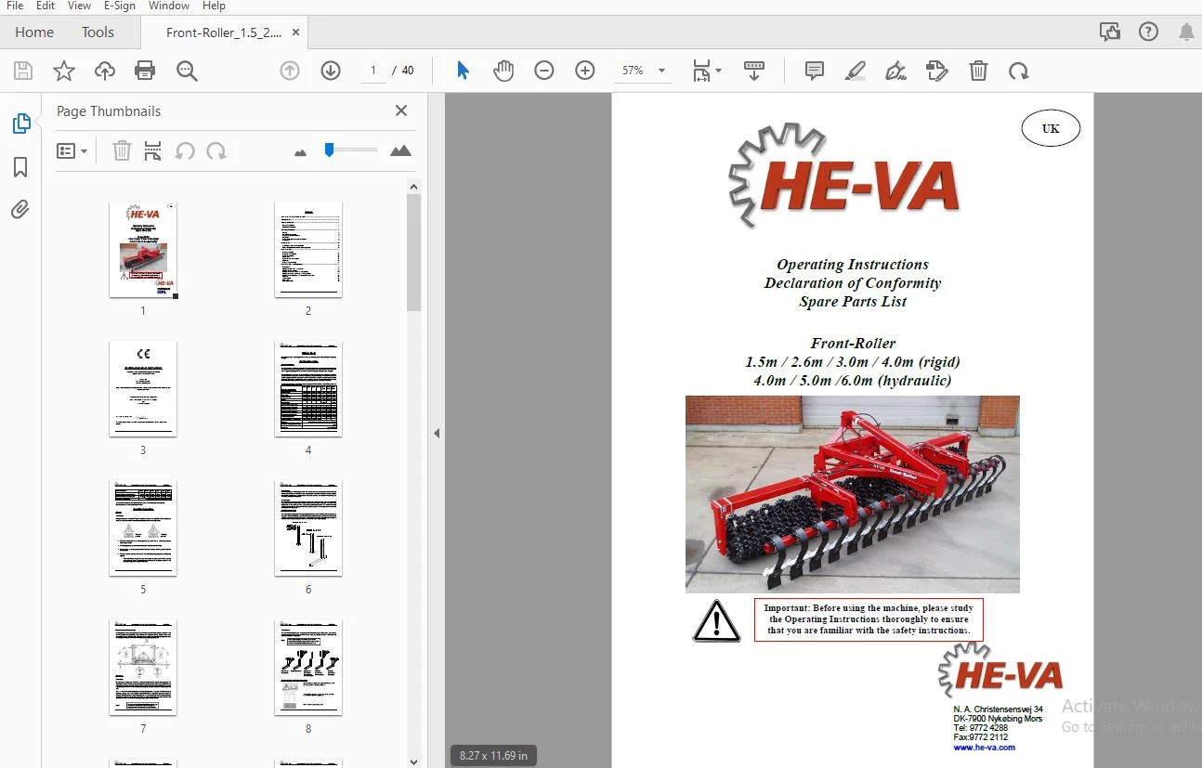Screen dimensions: 1202x768
Task: Print the document
Action: pos(145,71)
